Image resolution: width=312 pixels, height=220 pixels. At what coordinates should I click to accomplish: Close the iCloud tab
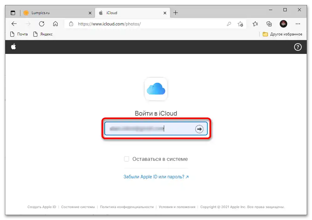165,13
